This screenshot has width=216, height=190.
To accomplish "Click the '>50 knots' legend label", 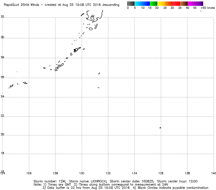I will click(208, 8).
